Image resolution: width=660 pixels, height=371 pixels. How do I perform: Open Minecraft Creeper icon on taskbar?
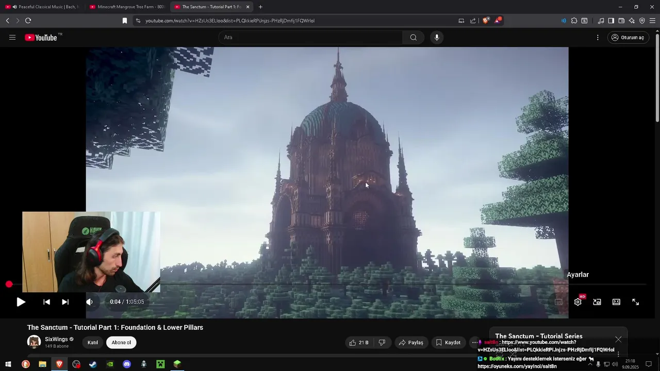pos(160,364)
